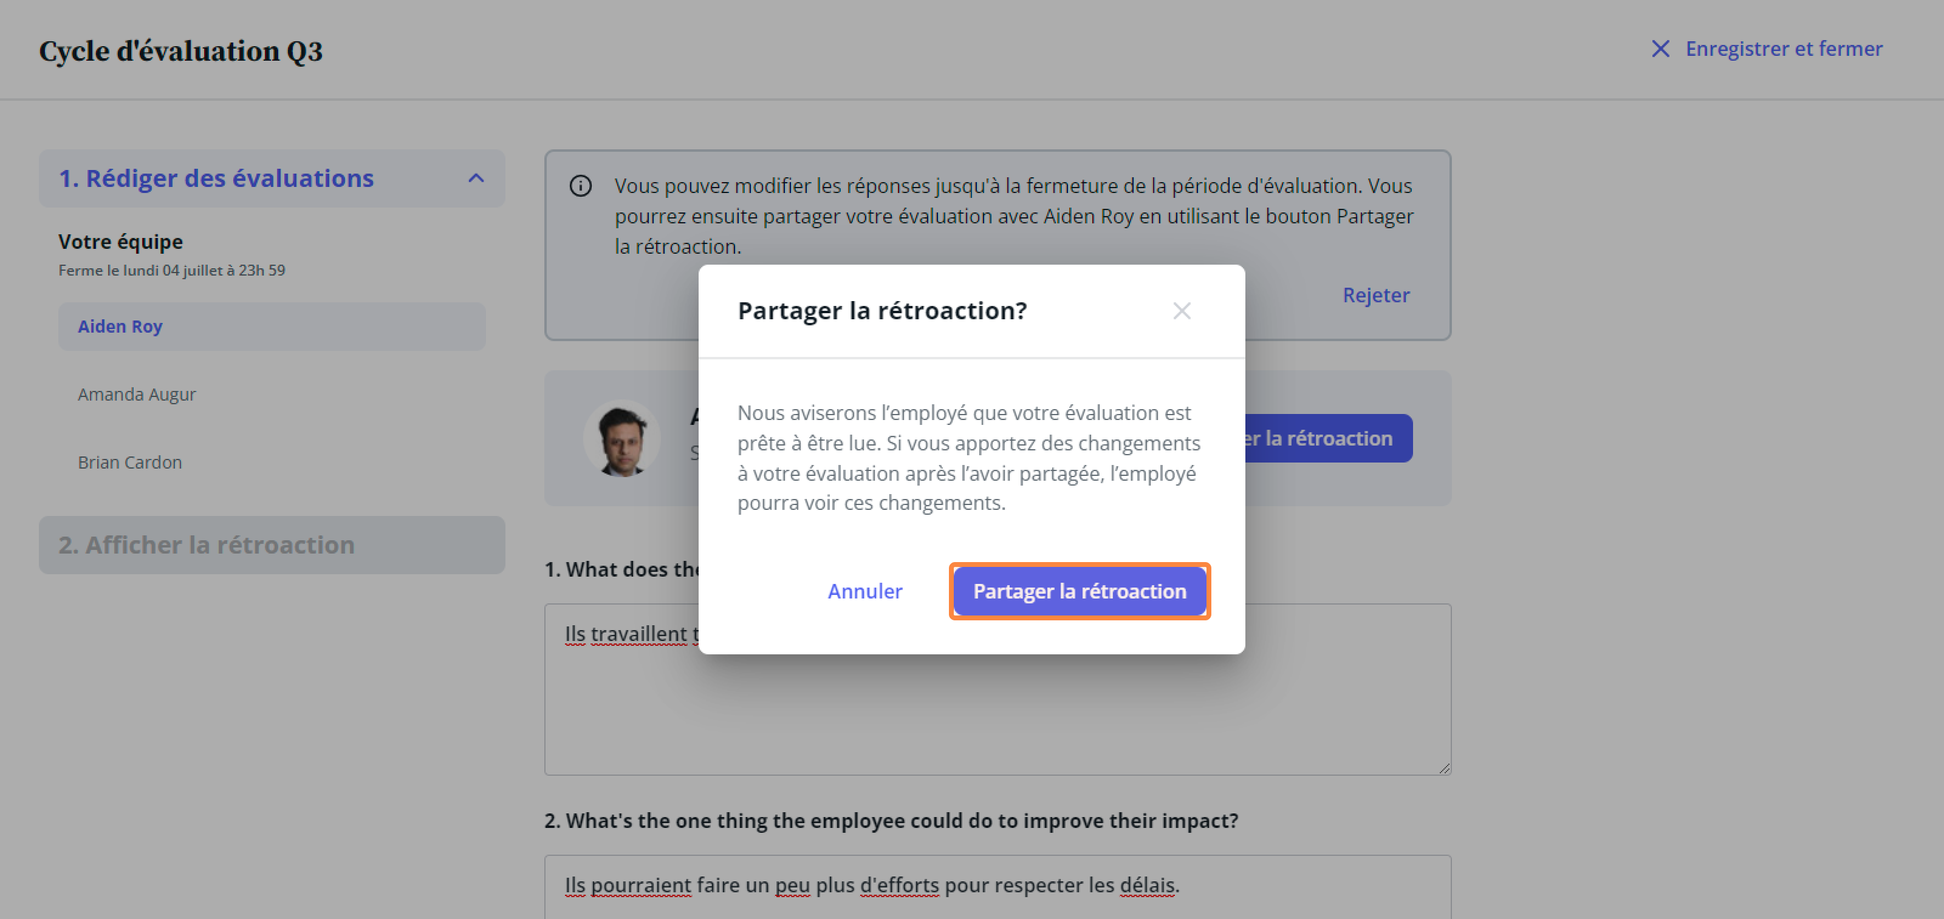Open the Rédiger des évaluations section header
1944x919 pixels.
(x=272, y=178)
